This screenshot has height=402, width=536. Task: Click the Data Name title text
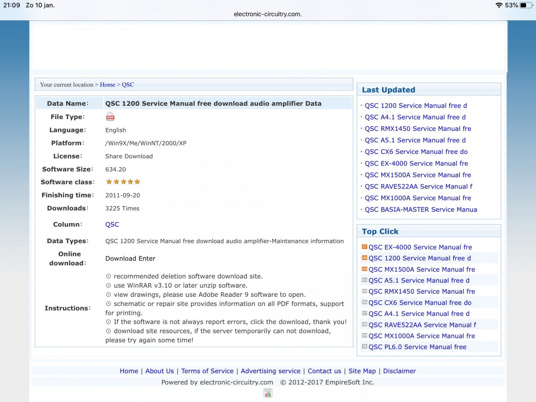213,103
